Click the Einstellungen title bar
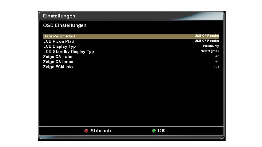262x147 pixels. (131, 16)
